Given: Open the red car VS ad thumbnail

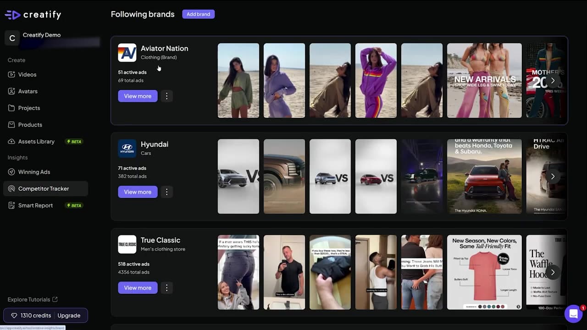Looking at the screenshot, I should (376, 176).
